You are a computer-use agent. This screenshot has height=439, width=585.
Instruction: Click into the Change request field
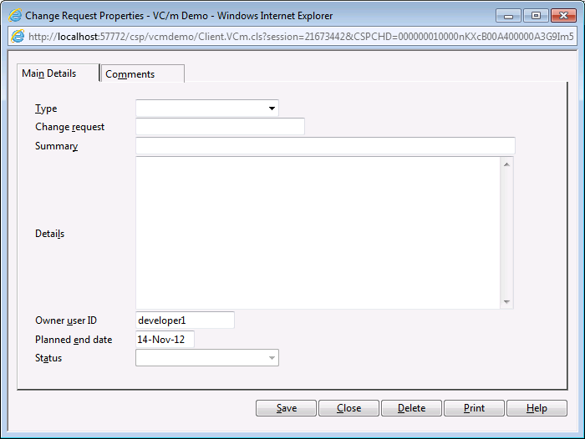tap(220, 127)
